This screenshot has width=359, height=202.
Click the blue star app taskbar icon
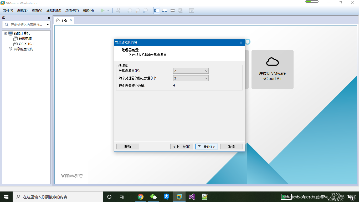[x=166, y=197]
